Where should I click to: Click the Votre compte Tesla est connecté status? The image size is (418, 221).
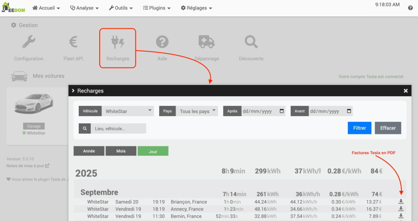[371, 76]
